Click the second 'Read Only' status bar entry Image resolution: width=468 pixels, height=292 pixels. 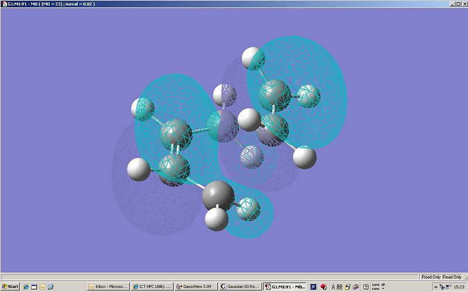[x=452, y=277]
